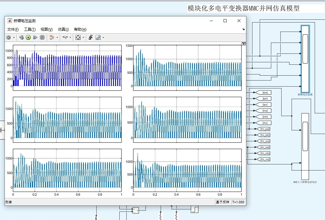The width and height of the screenshot is (325, 220).
Task: Click the step forward icon
Action: pos(35,38)
